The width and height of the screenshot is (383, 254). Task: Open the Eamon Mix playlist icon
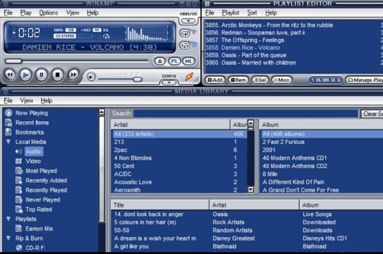pos(19,228)
